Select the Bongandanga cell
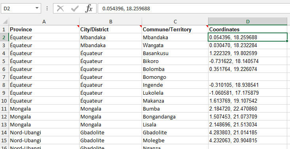 175,117
